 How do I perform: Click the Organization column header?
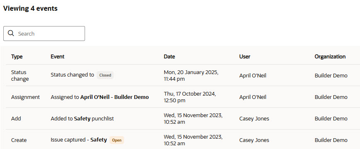330,57
